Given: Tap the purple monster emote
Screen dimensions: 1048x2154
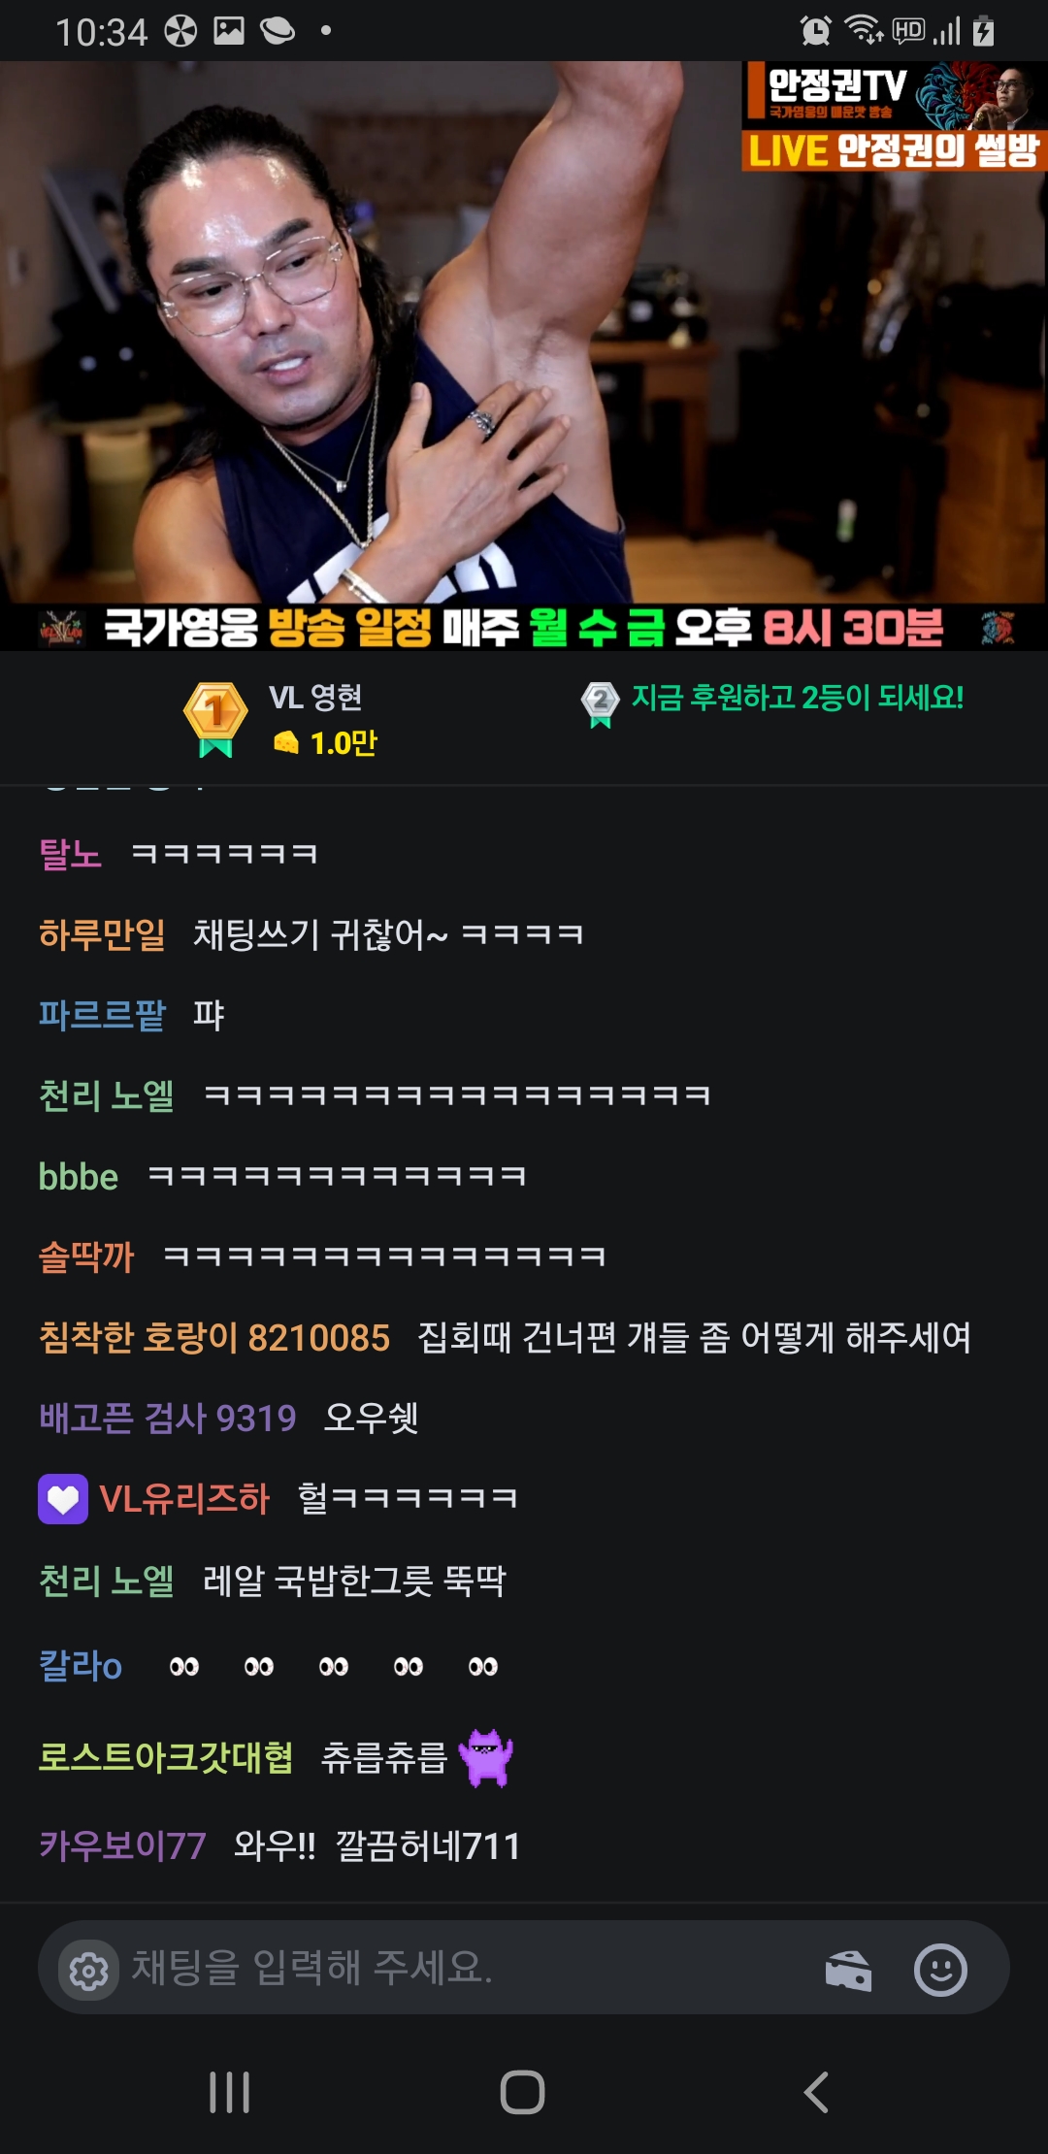Looking at the screenshot, I should (486, 1757).
